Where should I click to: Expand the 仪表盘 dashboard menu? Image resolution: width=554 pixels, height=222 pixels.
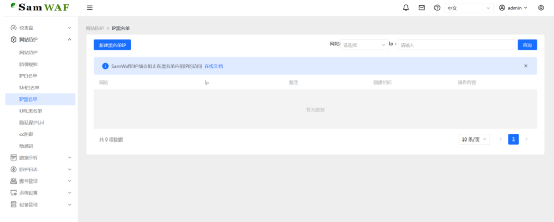point(40,28)
